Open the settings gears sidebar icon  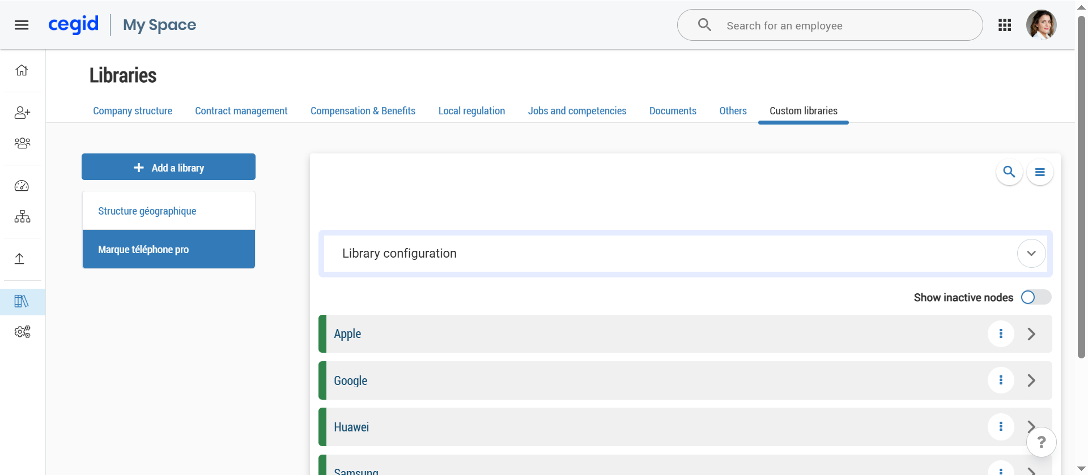(22, 332)
